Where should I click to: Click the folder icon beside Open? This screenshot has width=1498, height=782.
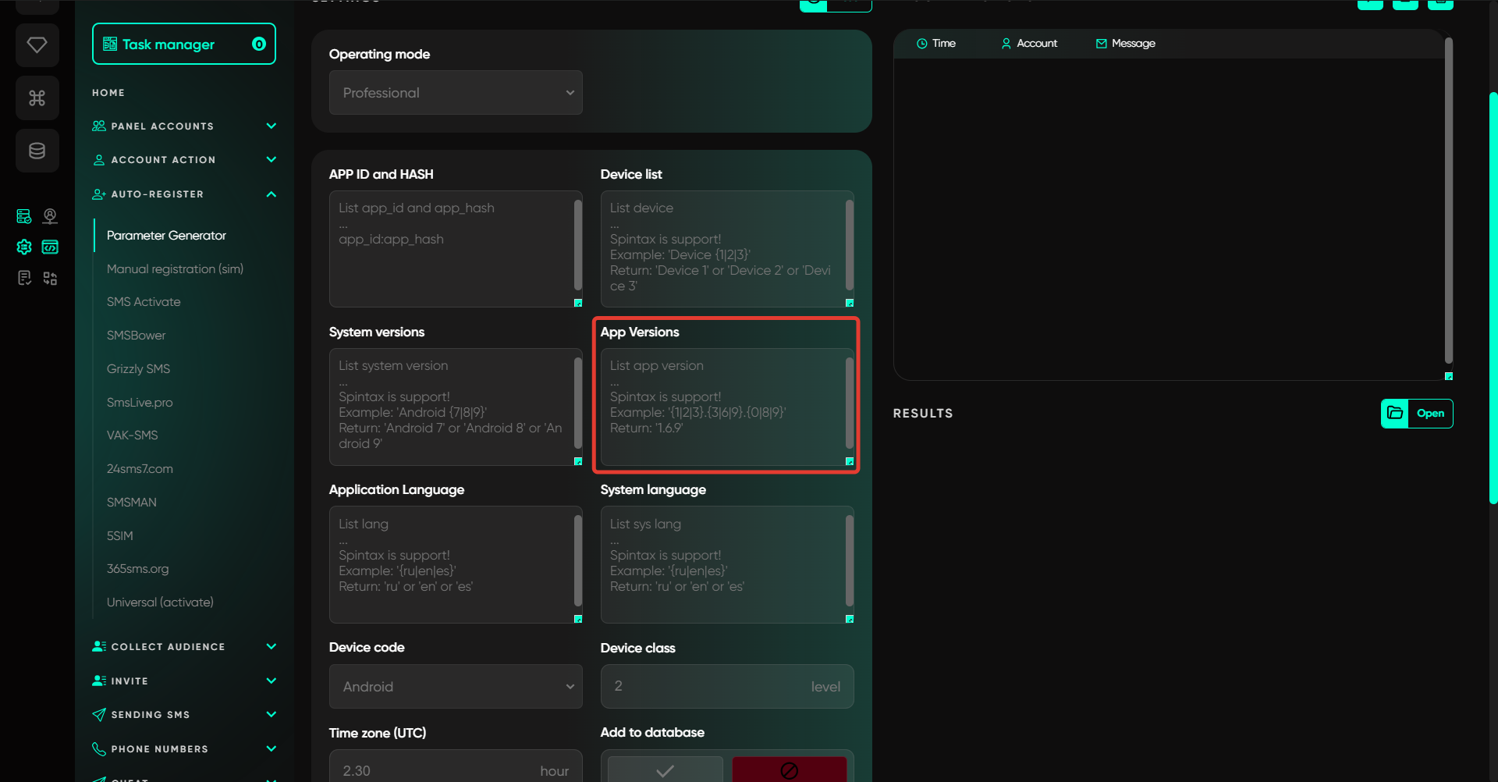pyautogui.click(x=1395, y=414)
